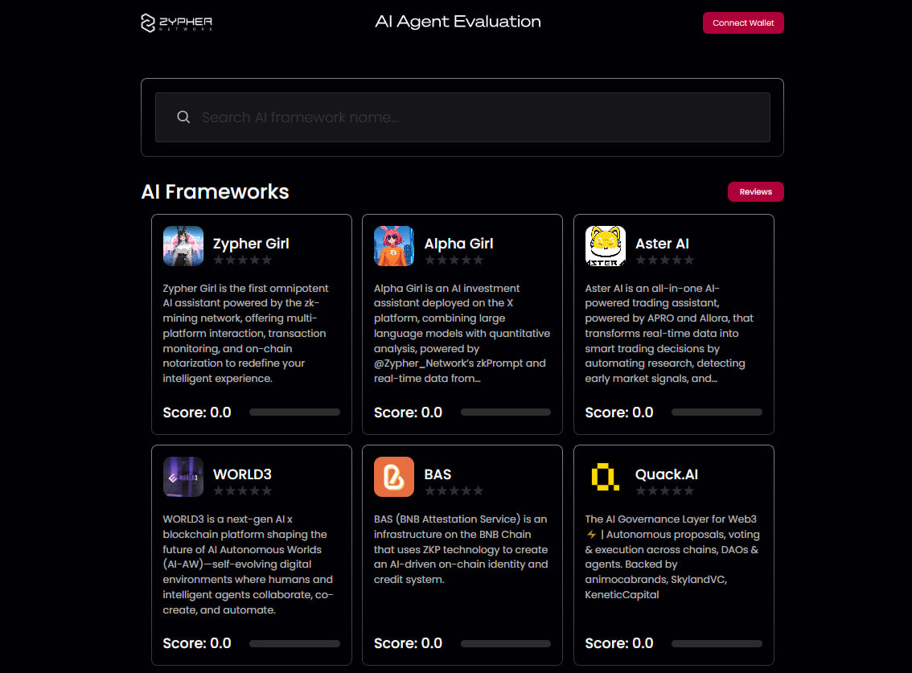Click the Zypher Girl score progress bar
This screenshot has height=673, width=912.
coord(294,412)
